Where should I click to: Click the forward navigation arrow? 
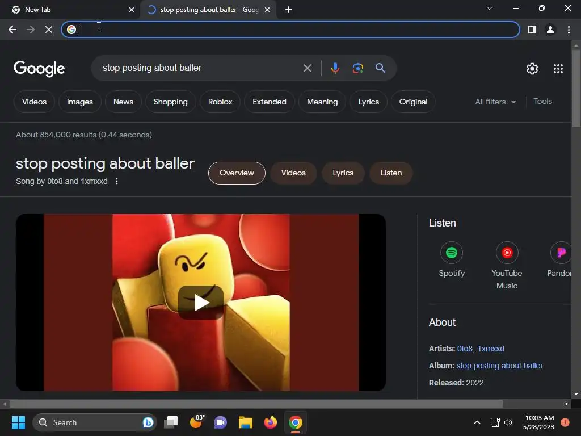31,30
